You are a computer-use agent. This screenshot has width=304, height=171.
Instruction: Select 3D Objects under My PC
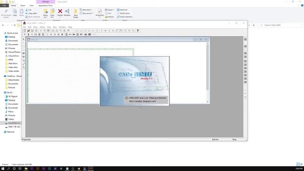11,96
